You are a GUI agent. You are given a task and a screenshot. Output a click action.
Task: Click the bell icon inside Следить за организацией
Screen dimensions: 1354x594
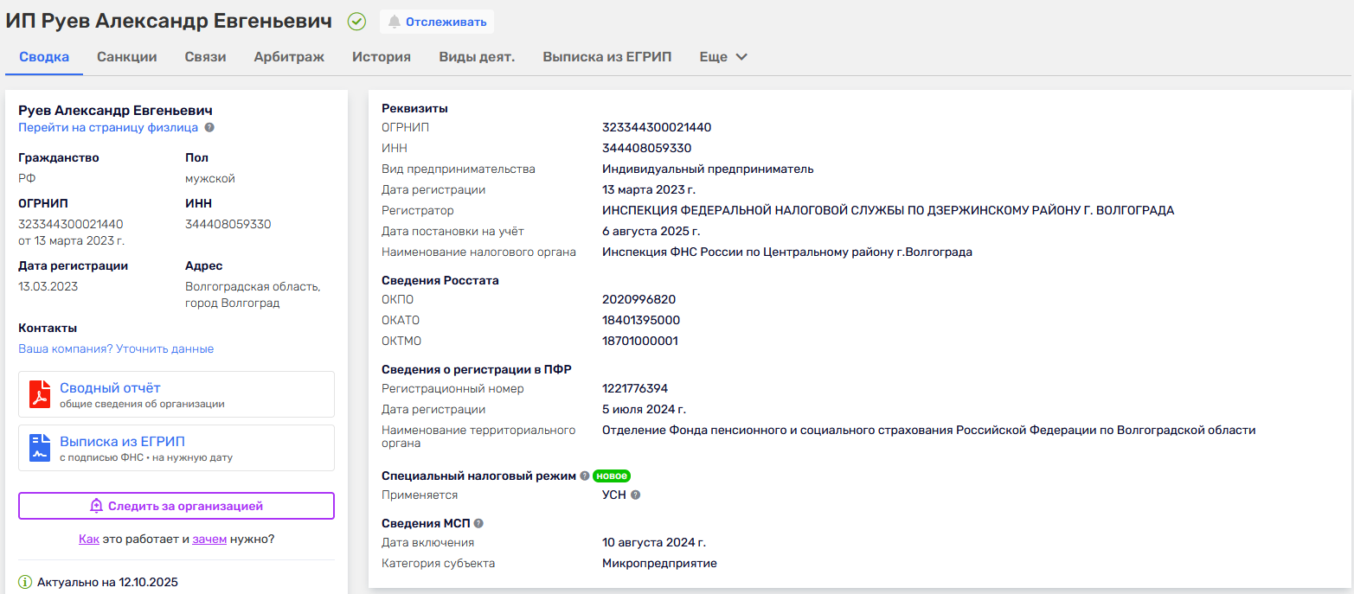[x=98, y=506]
